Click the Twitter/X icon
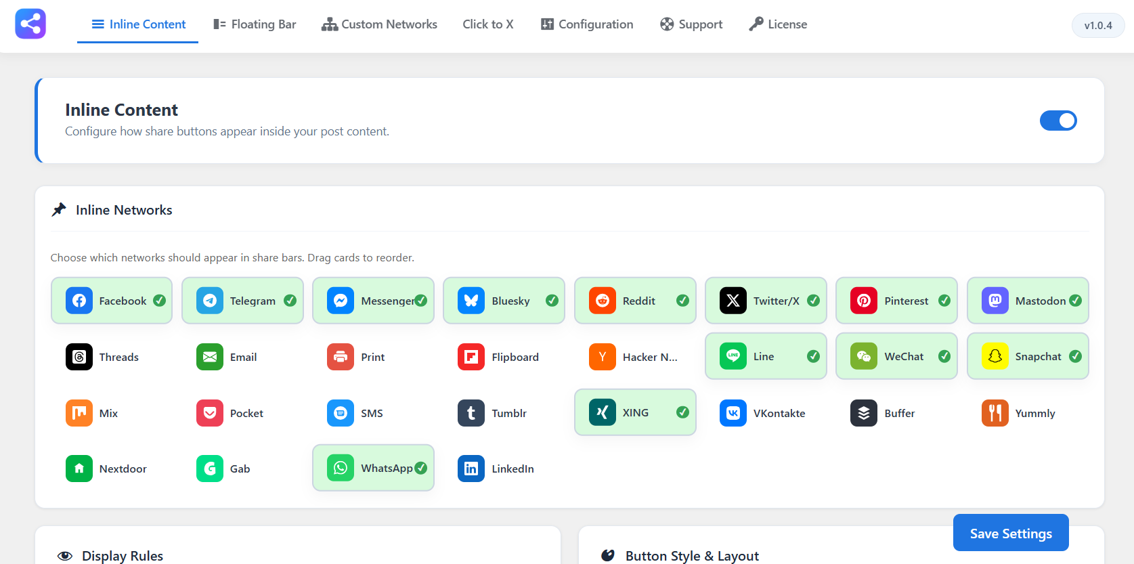The height and width of the screenshot is (564, 1134). click(733, 301)
